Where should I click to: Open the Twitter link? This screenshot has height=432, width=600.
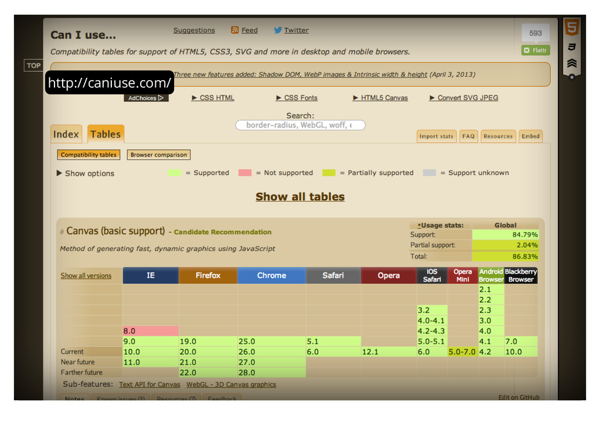click(296, 30)
